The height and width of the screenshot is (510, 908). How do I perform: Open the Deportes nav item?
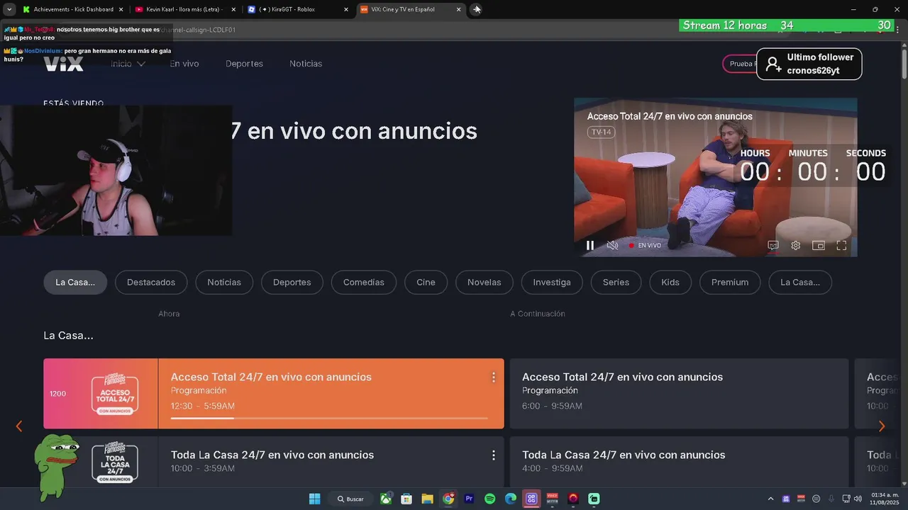coord(244,64)
